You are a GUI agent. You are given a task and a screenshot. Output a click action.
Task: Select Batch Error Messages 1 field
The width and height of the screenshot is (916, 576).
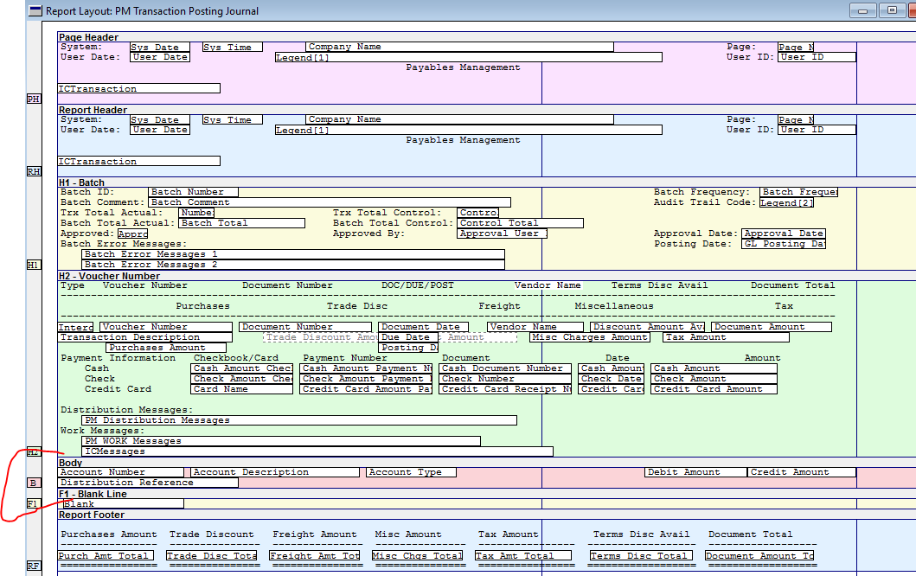coord(293,254)
